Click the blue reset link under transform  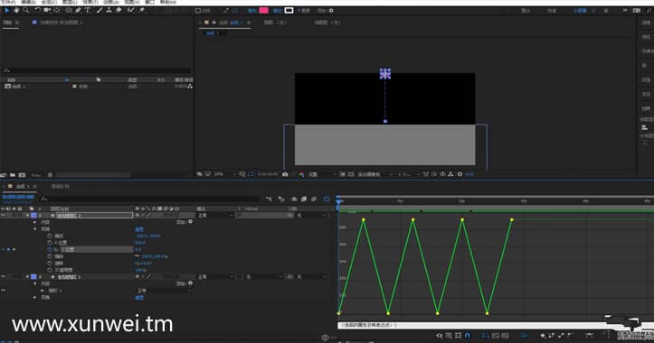[139, 229]
